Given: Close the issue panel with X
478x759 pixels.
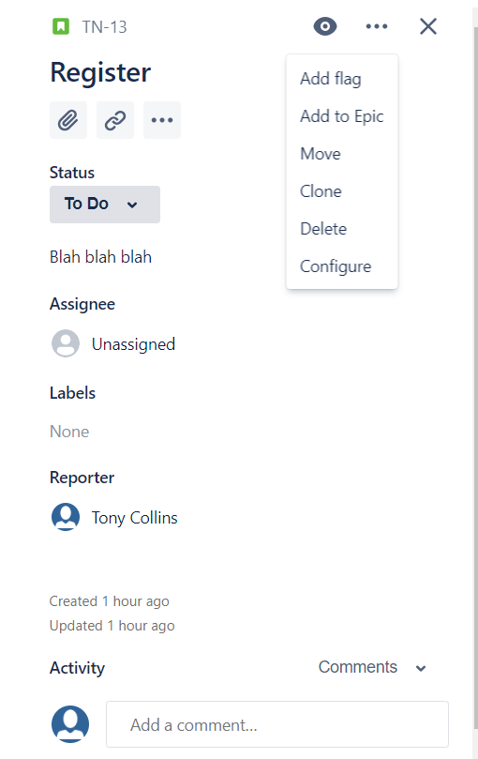Looking at the screenshot, I should pos(428,26).
